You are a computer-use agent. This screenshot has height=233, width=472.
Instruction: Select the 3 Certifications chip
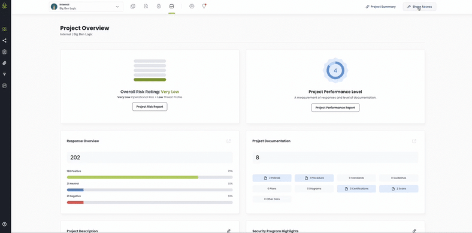click(x=356, y=189)
